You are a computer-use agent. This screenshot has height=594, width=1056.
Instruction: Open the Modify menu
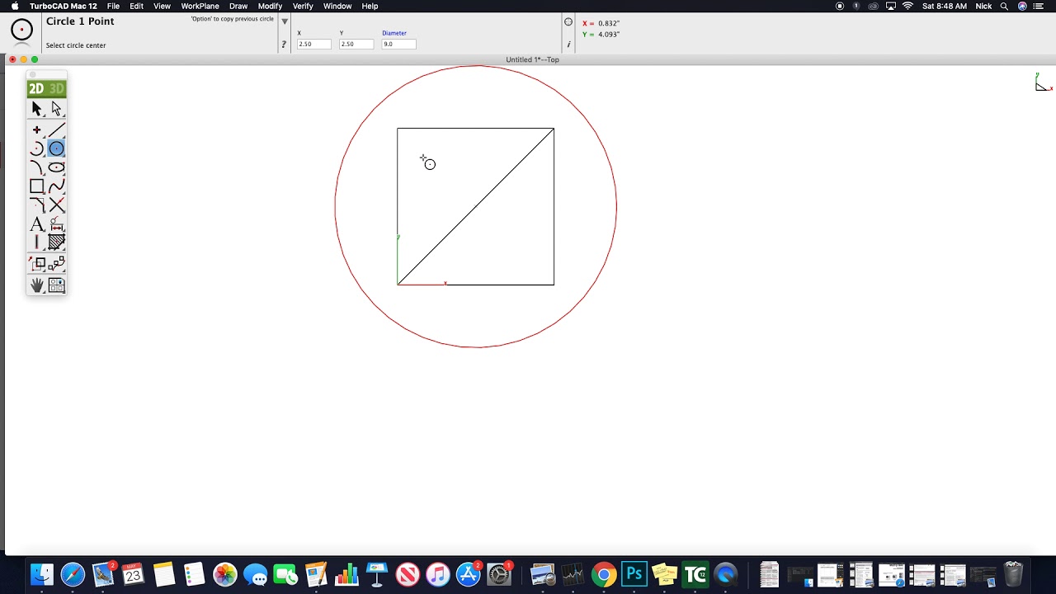tap(270, 6)
